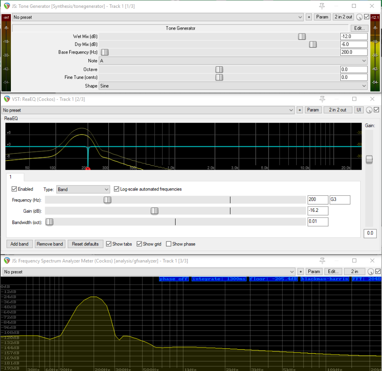Click Reset defaults button
This screenshot has height=371, width=382.
point(85,244)
